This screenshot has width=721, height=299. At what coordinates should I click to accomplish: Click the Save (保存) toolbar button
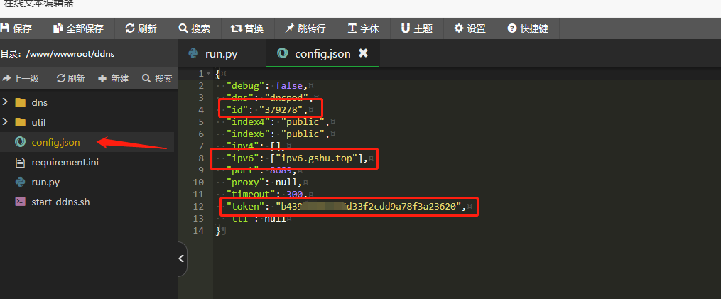click(x=17, y=28)
